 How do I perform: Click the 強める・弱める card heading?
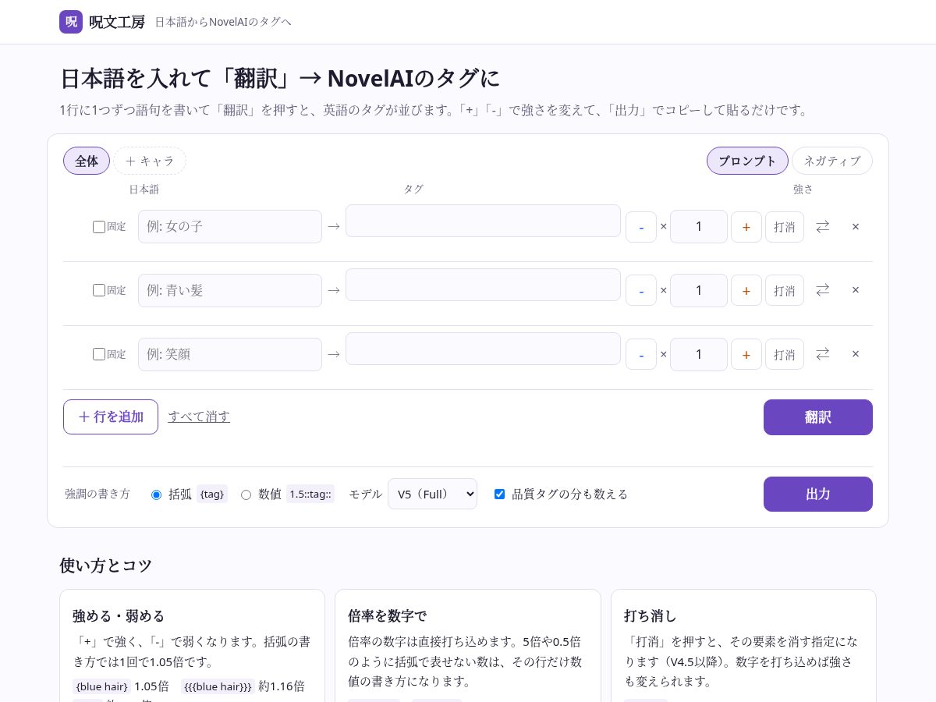coord(119,616)
